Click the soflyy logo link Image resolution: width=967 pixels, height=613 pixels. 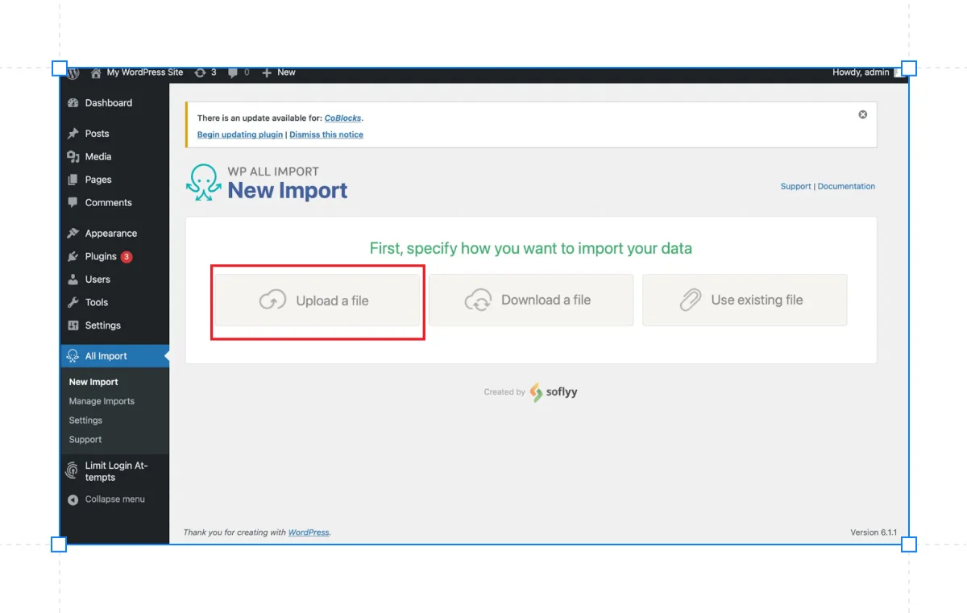553,392
